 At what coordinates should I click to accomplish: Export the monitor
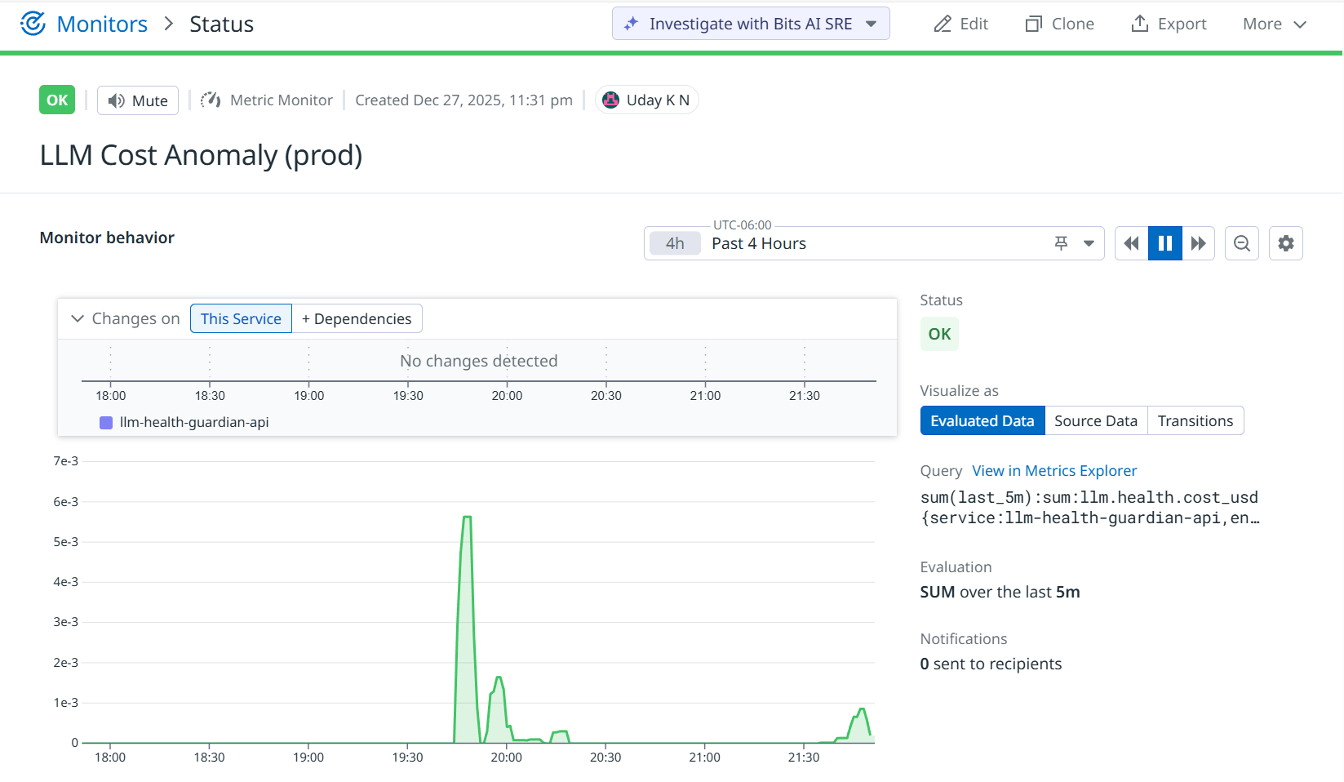click(x=1169, y=24)
